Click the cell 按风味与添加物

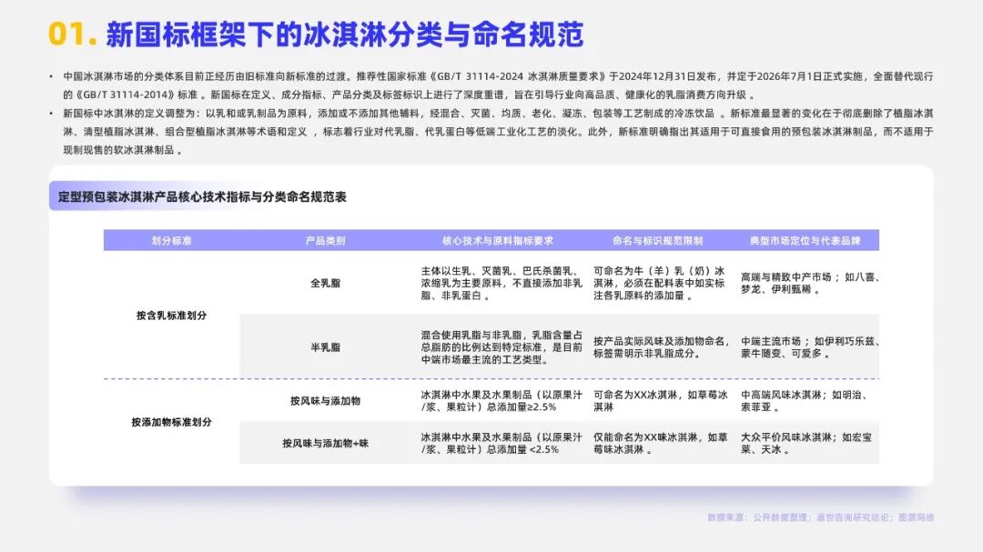325,400
